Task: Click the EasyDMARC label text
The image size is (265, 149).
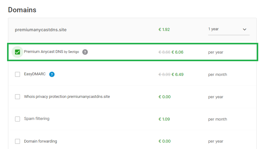Action: tap(35, 74)
